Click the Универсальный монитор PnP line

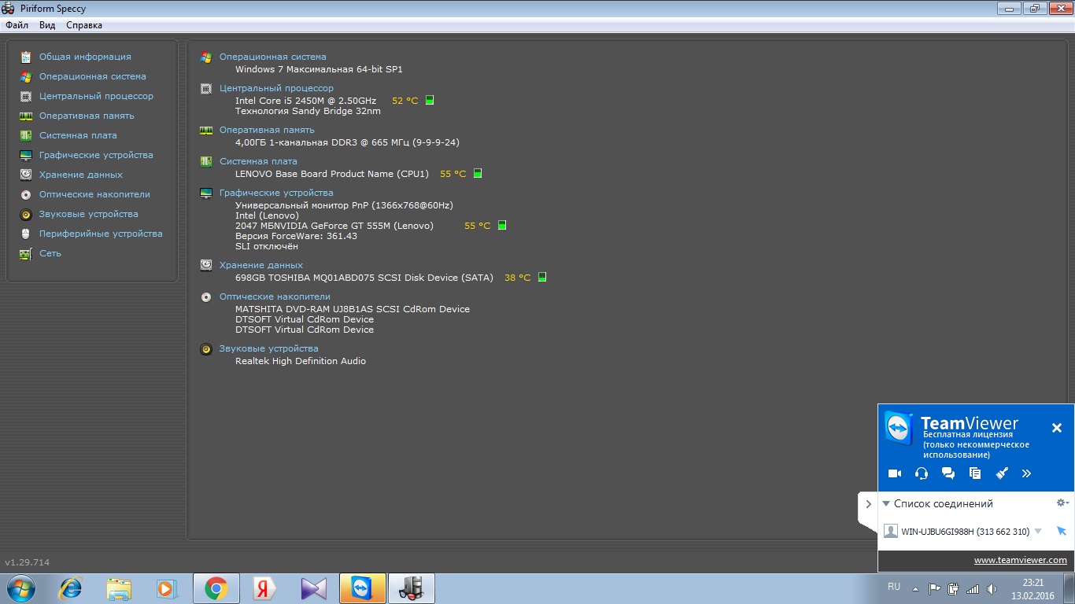(344, 205)
